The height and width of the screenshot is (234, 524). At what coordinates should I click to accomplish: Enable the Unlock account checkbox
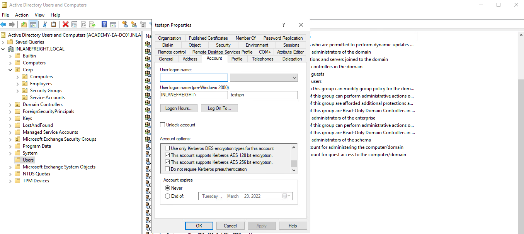[x=163, y=125]
